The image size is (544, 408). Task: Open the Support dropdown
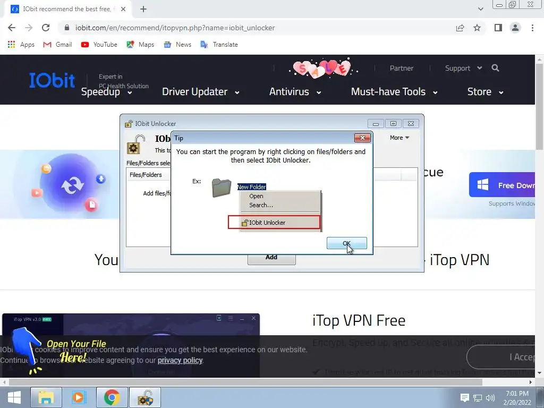pos(463,68)
